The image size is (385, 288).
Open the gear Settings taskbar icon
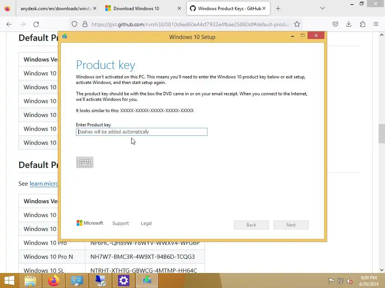tap(123, 280)
